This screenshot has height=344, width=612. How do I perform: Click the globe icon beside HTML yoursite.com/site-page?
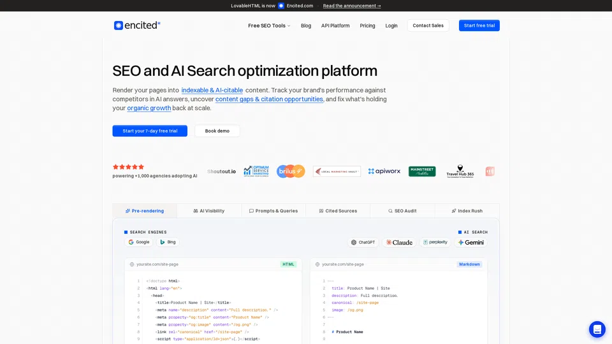coord(132,264)
